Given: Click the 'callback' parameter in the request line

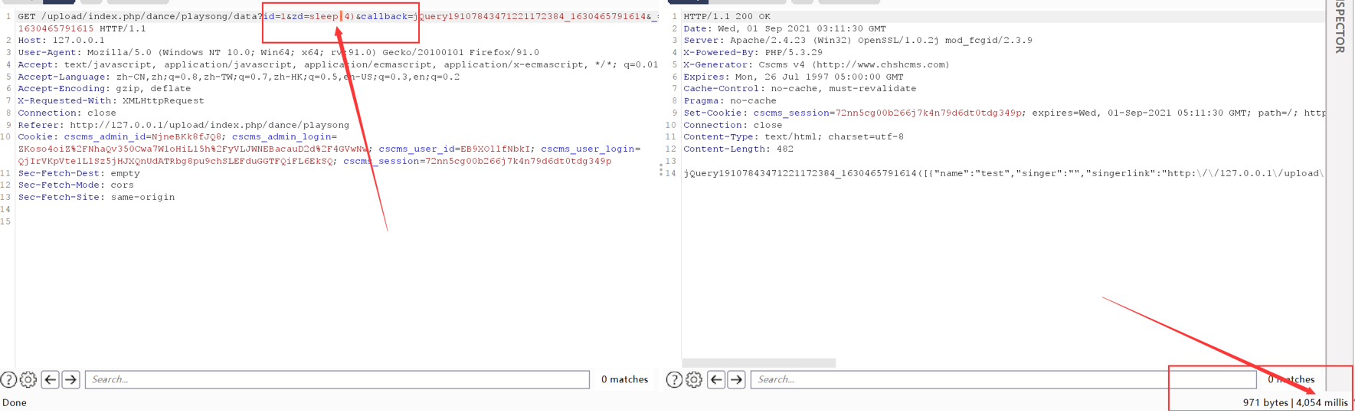Looking at the screenshot, I should pyautogui.click(x=385, y=16).
